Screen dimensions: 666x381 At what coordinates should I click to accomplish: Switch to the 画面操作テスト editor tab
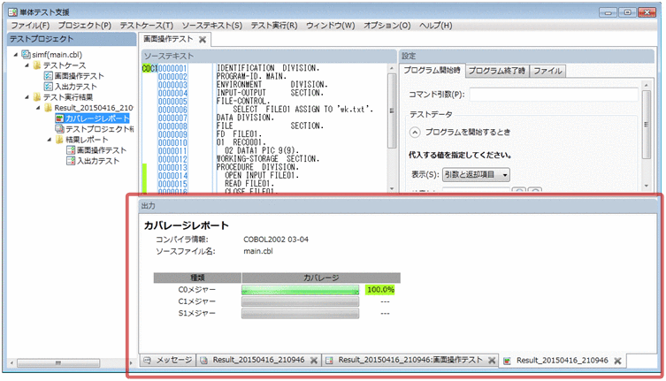(x=168, y=39)
